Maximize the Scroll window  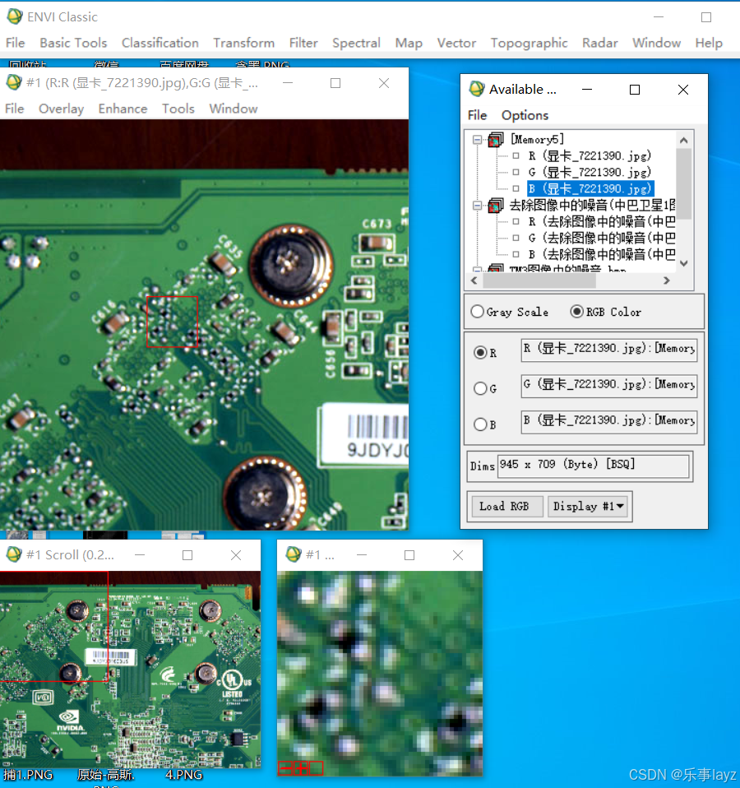(x=187, y=555)
